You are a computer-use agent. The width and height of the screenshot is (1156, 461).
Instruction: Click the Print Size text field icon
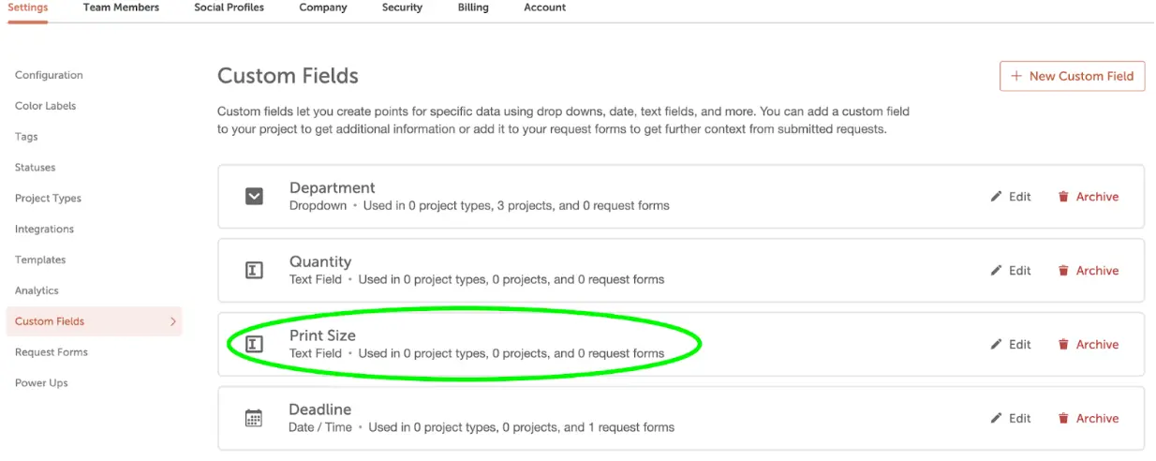pyautogui.click(x=253, y=345)
